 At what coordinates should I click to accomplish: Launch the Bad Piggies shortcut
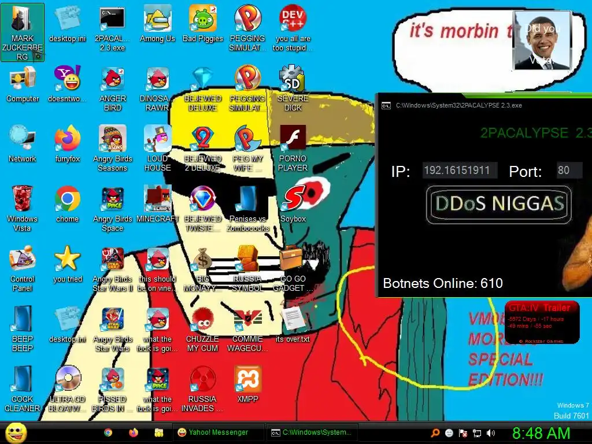click(203, 24)
